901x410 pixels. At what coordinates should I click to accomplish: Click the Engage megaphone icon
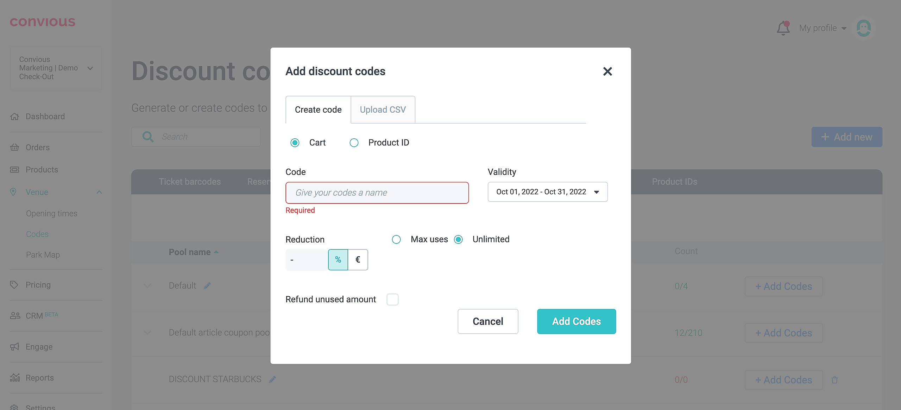point(14,347)
